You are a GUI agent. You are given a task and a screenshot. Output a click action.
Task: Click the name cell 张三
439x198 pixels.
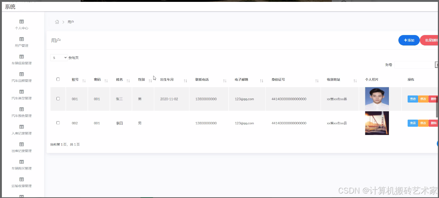coord(120,99)
